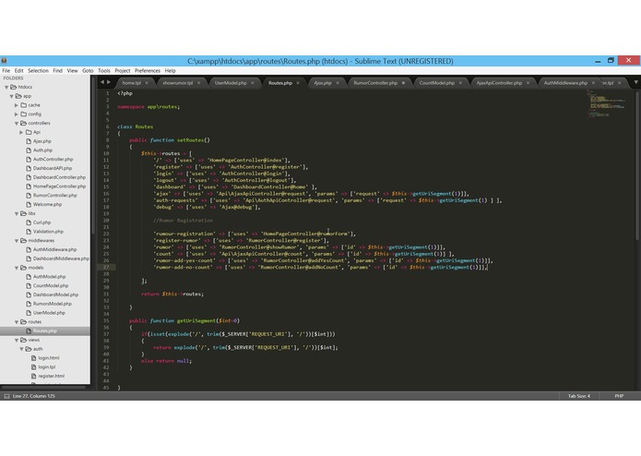Click the file icon beside Validation.php
The image size is (641, 456).
(29, 232)
